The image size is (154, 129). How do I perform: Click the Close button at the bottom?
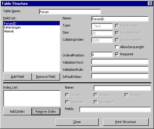click(x=77, y=122)
